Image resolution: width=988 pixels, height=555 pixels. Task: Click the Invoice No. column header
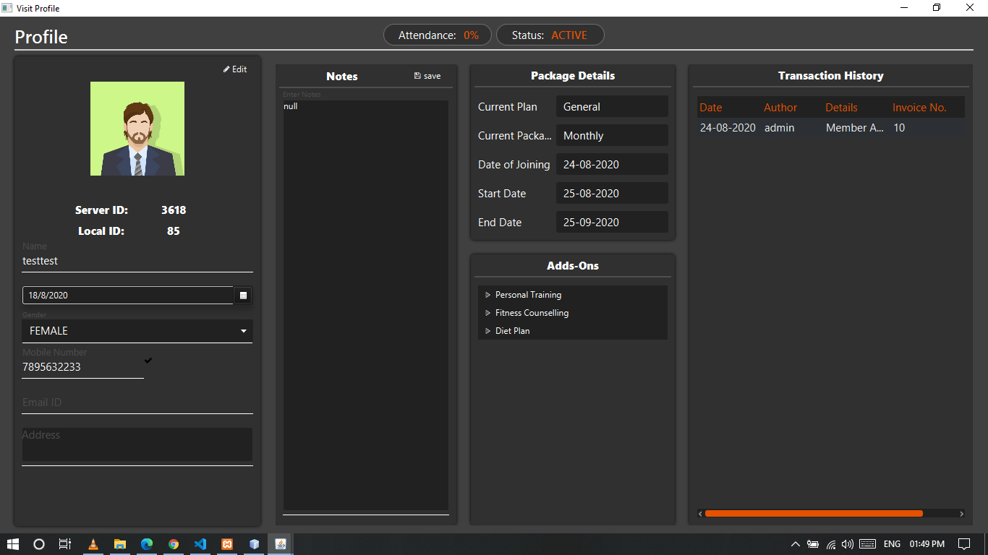(927, 107)
